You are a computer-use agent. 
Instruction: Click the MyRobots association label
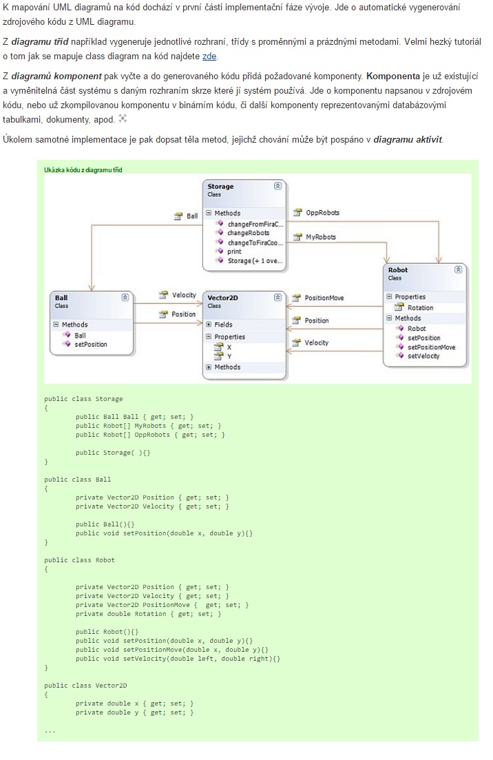[321, 237]
